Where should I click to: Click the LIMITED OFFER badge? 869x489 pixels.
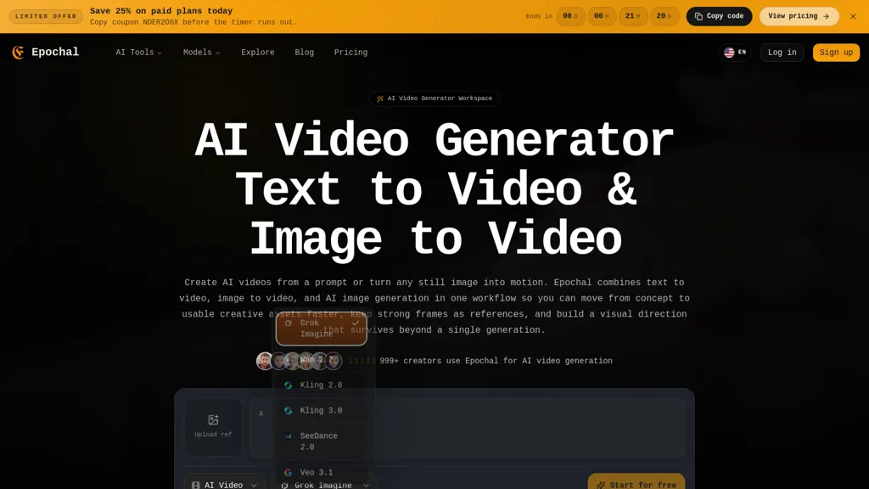(46, 16)
